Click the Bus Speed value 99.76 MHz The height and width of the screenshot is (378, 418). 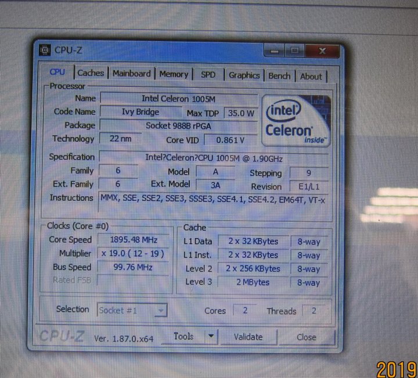[133, 267]
